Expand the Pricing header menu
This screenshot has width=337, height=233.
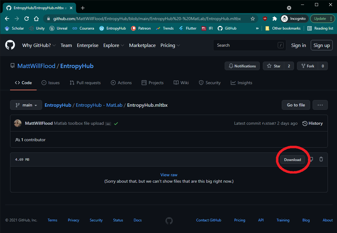point(170,45)
